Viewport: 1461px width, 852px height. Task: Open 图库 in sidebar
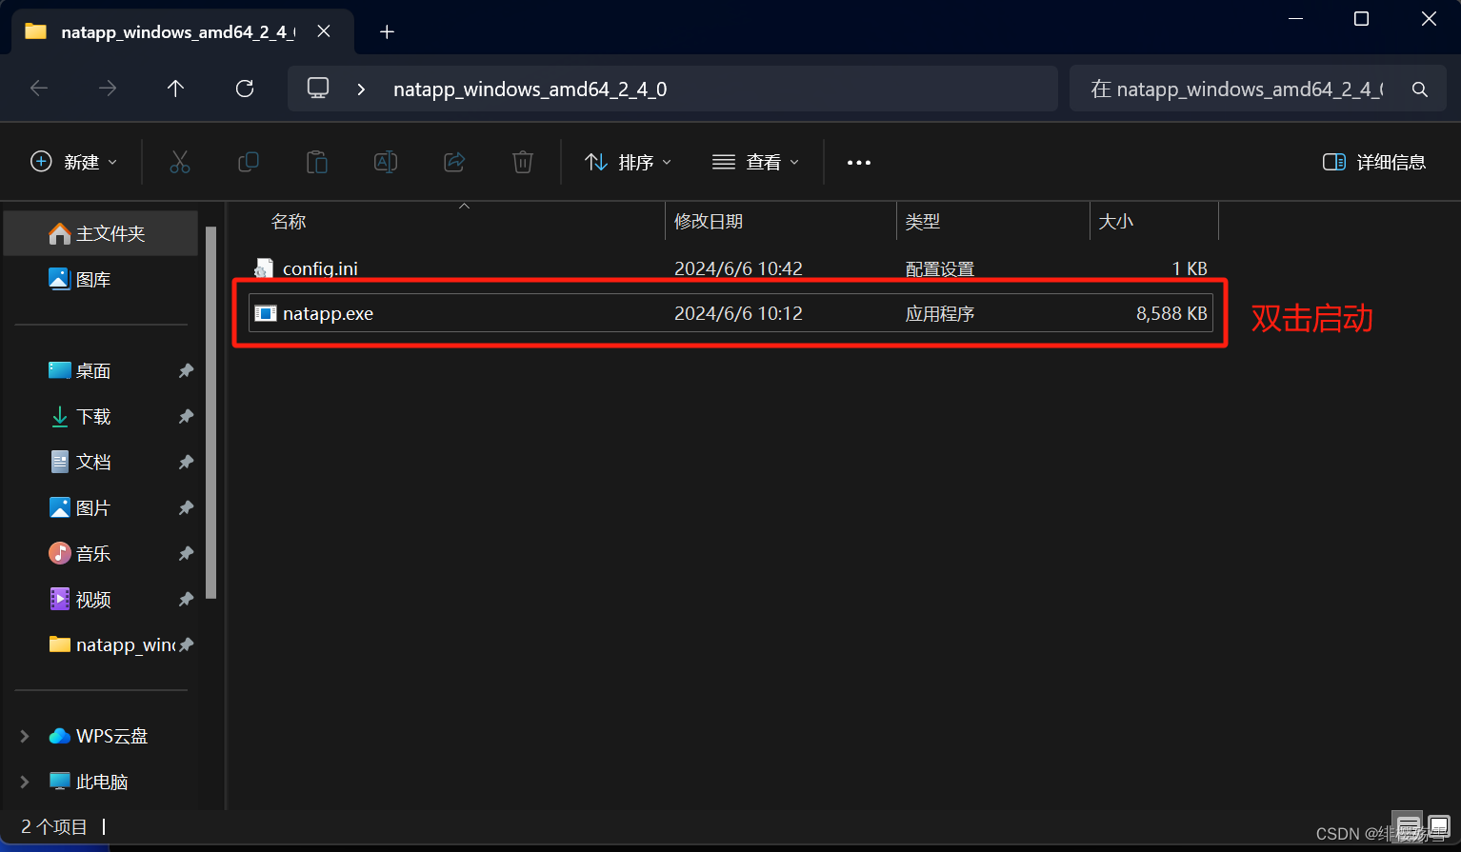point(93,279)
